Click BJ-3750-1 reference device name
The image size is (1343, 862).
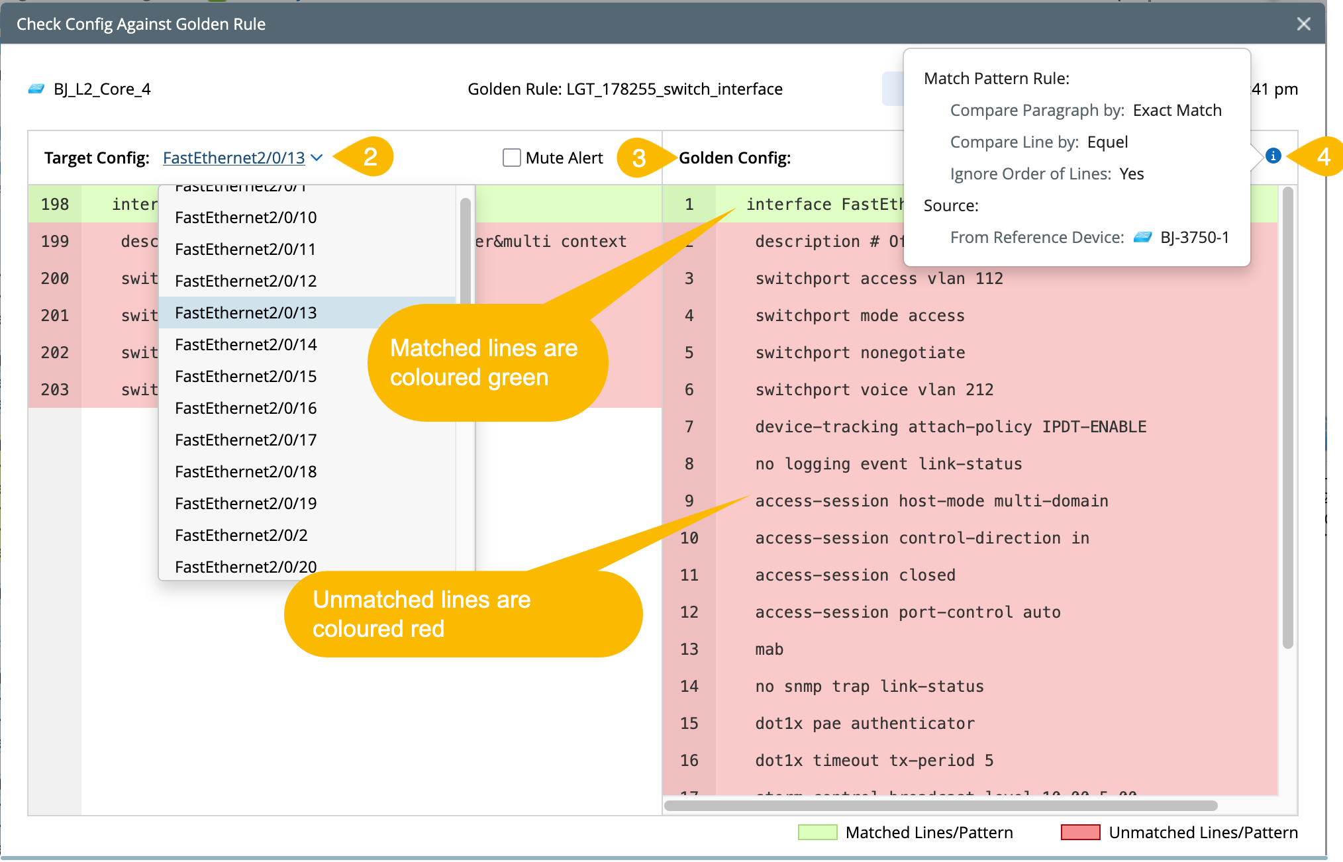[1195, 237]
